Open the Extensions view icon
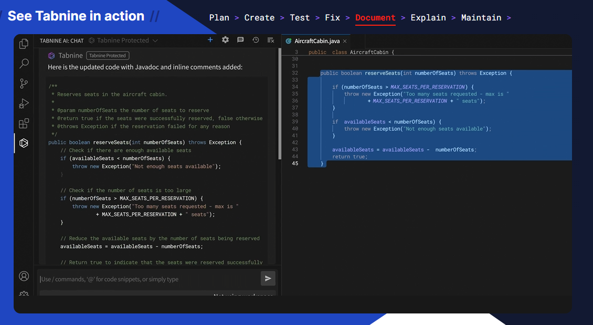 pyautogui.click(x=24, y=123)
